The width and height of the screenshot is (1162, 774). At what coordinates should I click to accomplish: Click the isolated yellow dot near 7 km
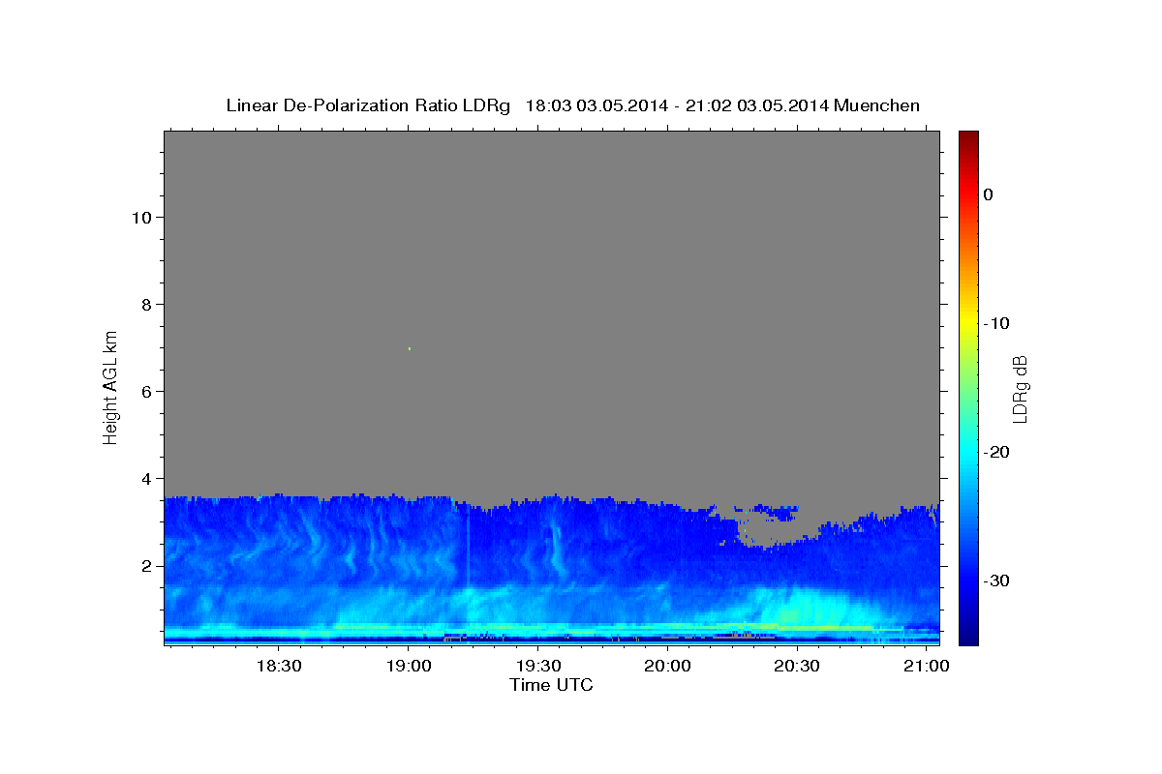click(x=410, y=348)
